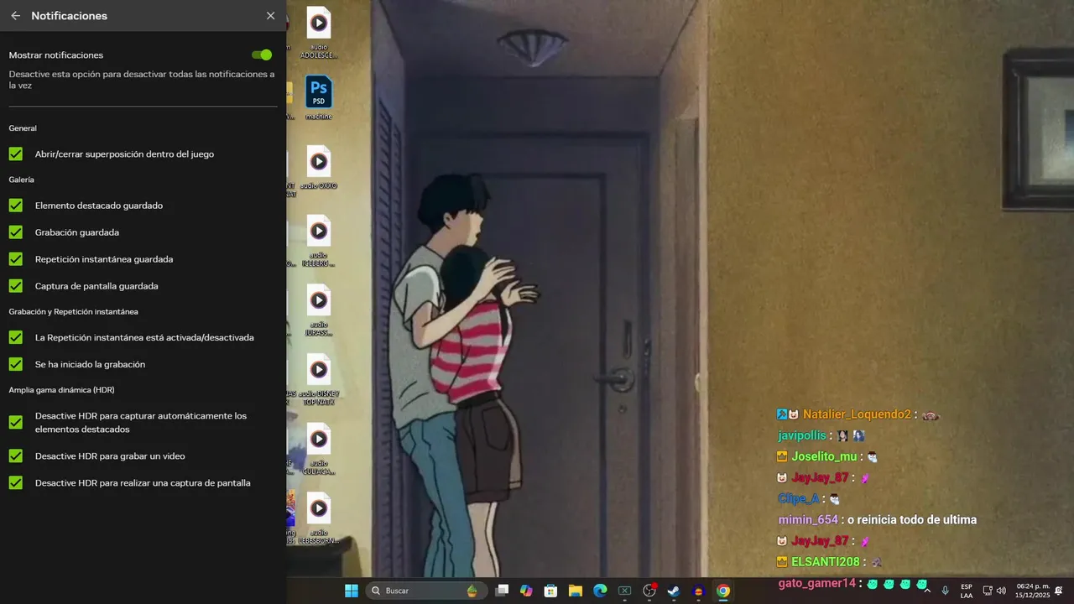Click javipollis username in chat overlay

802,435
